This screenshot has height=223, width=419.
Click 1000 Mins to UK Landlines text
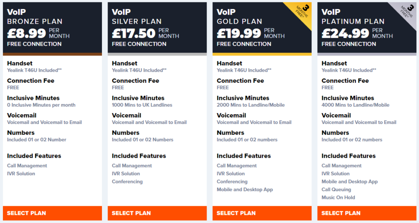click(x=142, y=105)
